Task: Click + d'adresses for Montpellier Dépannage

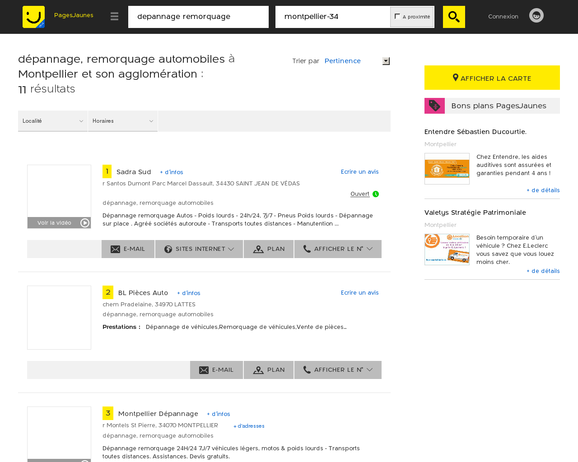Action: (249, 426)
